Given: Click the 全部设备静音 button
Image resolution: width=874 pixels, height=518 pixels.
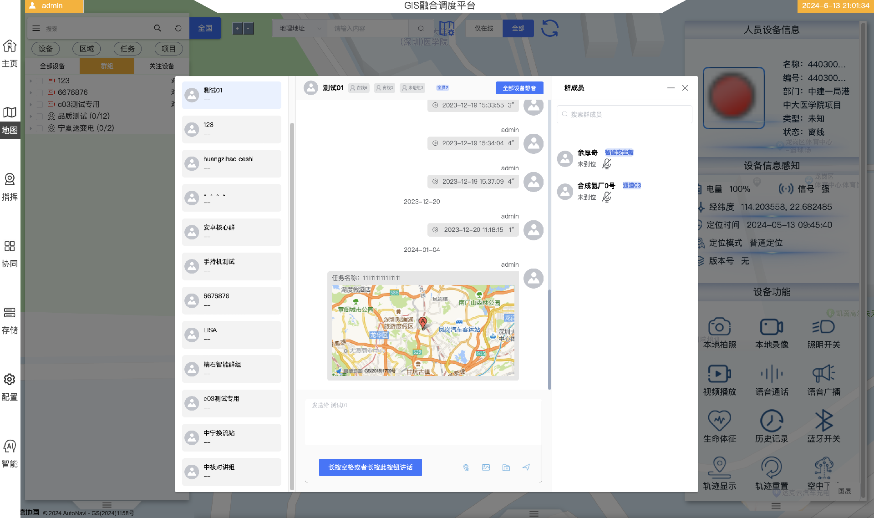Looking at the screenshot, I should 519,88.
